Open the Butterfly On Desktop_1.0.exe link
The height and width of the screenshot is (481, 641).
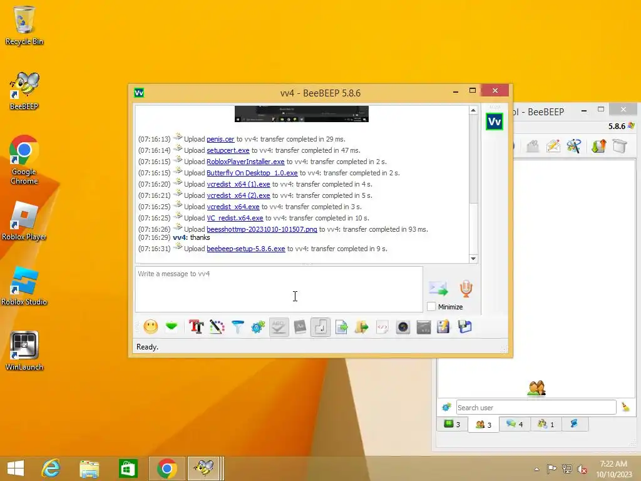click(252, 173)
